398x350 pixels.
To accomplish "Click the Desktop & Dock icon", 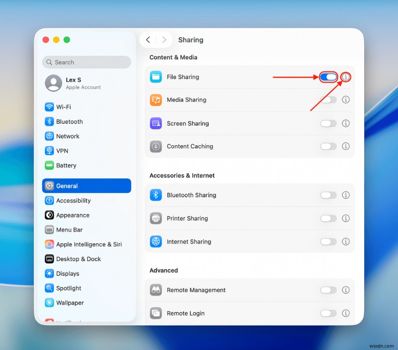I will pyautogui.click(x=49, y=259).
